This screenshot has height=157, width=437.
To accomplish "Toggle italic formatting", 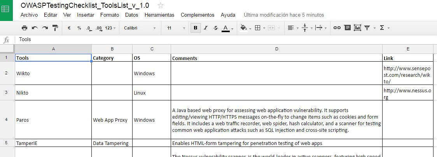I will pos(206,28).
